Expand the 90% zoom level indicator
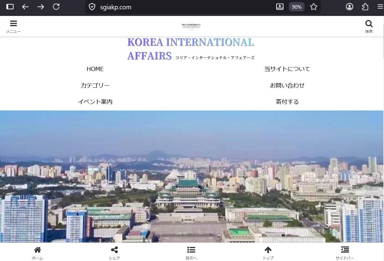The image size is (384, 261). coord(296,7)
